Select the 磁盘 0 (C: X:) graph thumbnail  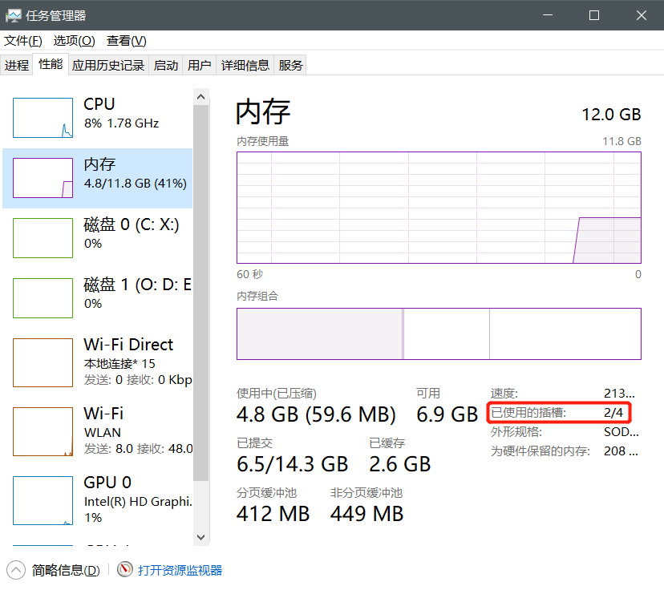pos(43,238)
